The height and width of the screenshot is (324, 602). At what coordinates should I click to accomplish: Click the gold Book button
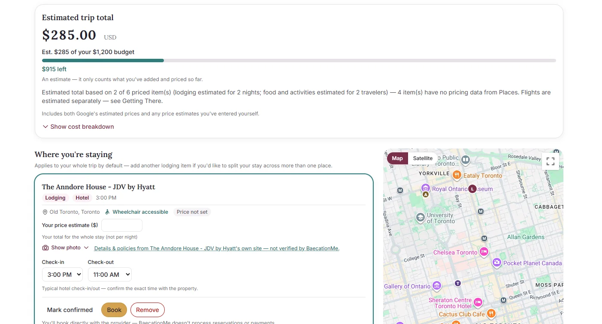pyautogui.click(x=114, y=310)
